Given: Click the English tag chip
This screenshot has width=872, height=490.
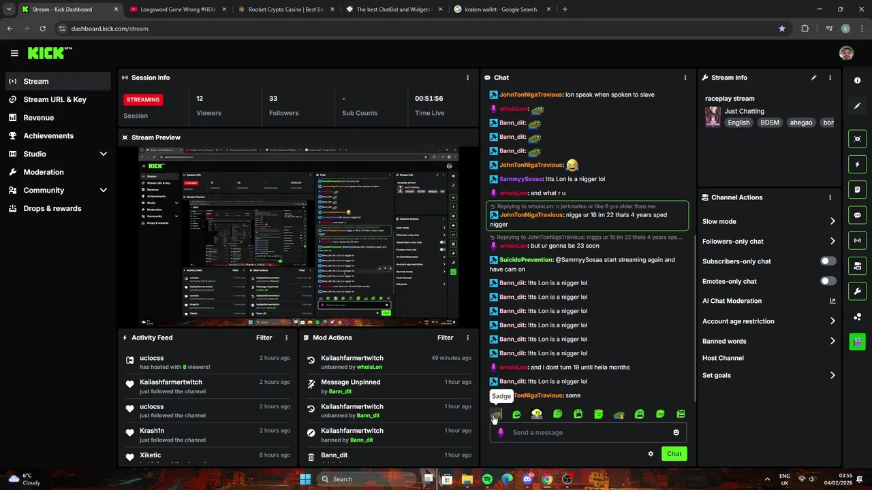Looking at the screenshot, I should 738,122.
